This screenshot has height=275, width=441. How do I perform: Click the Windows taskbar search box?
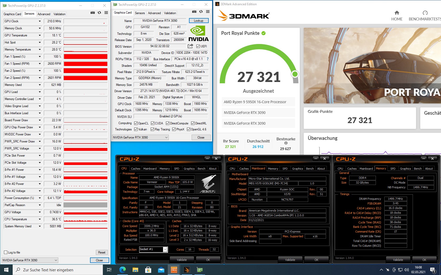[57, 270]
